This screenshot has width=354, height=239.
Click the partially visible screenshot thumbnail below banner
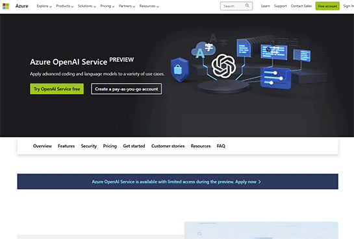[261, 230]
